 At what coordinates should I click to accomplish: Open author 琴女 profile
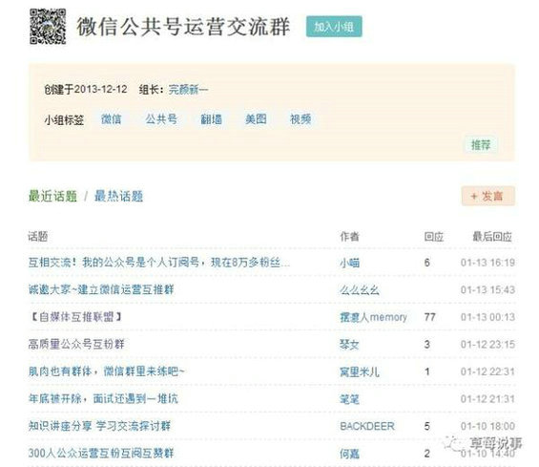point(349,344)
